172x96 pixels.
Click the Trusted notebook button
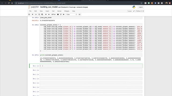click(130, 11)
